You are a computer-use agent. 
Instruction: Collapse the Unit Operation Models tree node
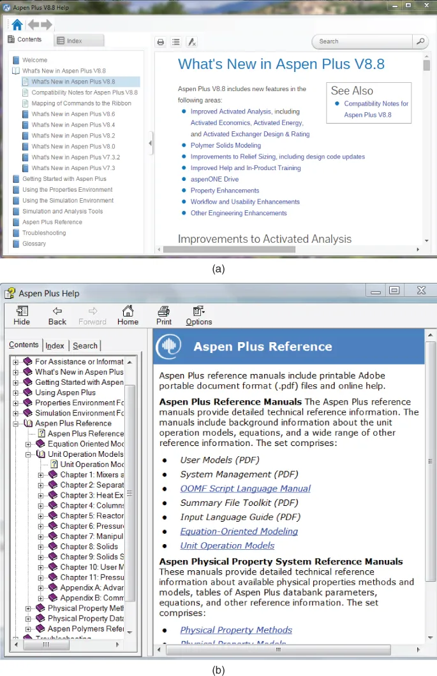(x=29, y=454)
